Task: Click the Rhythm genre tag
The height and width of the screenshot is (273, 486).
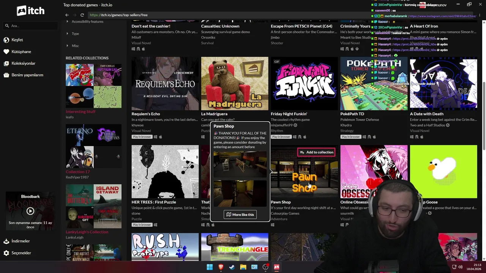Action: [x=277, y=131]
